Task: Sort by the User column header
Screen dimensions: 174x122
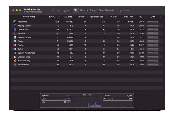Action: (153, 17)
